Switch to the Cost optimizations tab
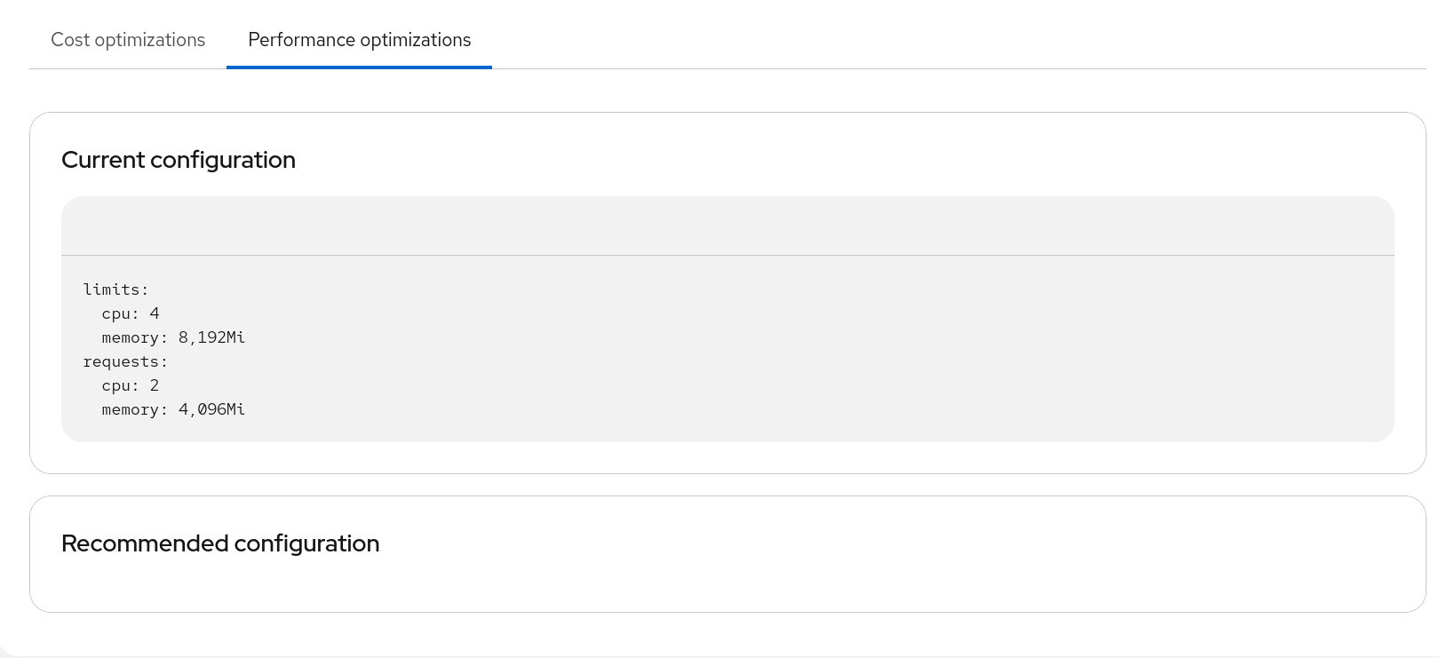Image resolution: width=1439 pixels, height=658 pixels. (x=128, y=40)
